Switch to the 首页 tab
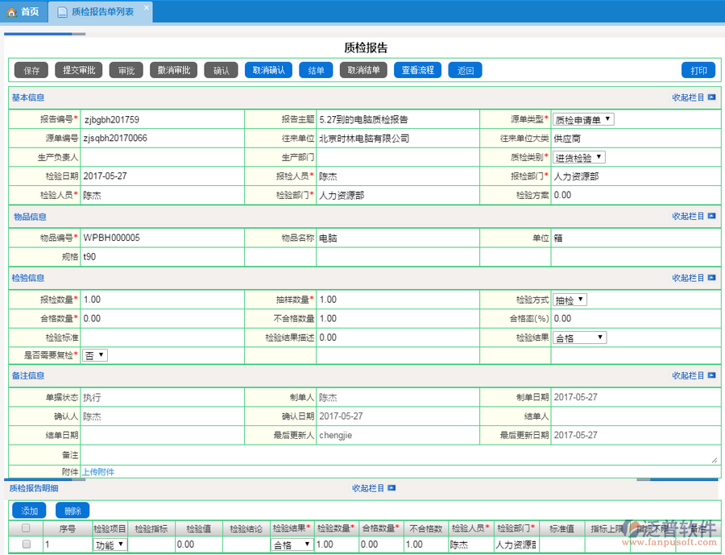The width and height of the screenshot is (725, 555). (x=23, y=12)
